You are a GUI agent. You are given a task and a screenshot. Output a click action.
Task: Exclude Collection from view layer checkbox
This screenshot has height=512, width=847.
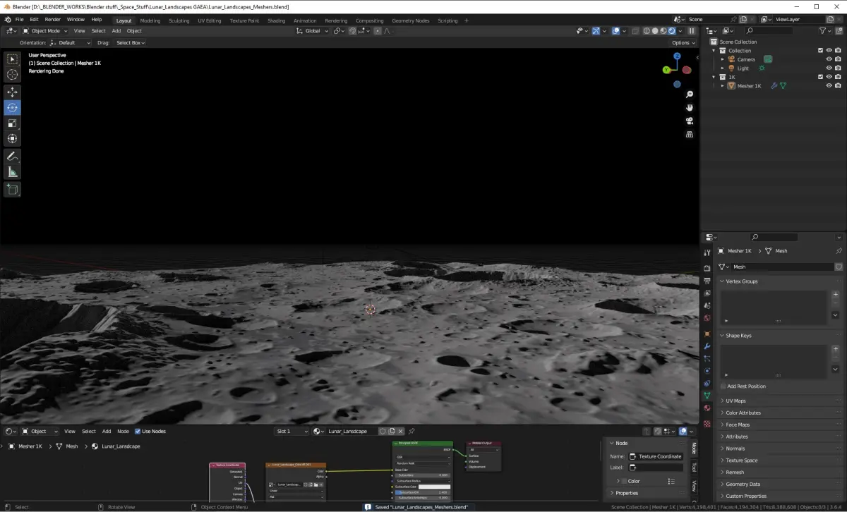(820, 51)
